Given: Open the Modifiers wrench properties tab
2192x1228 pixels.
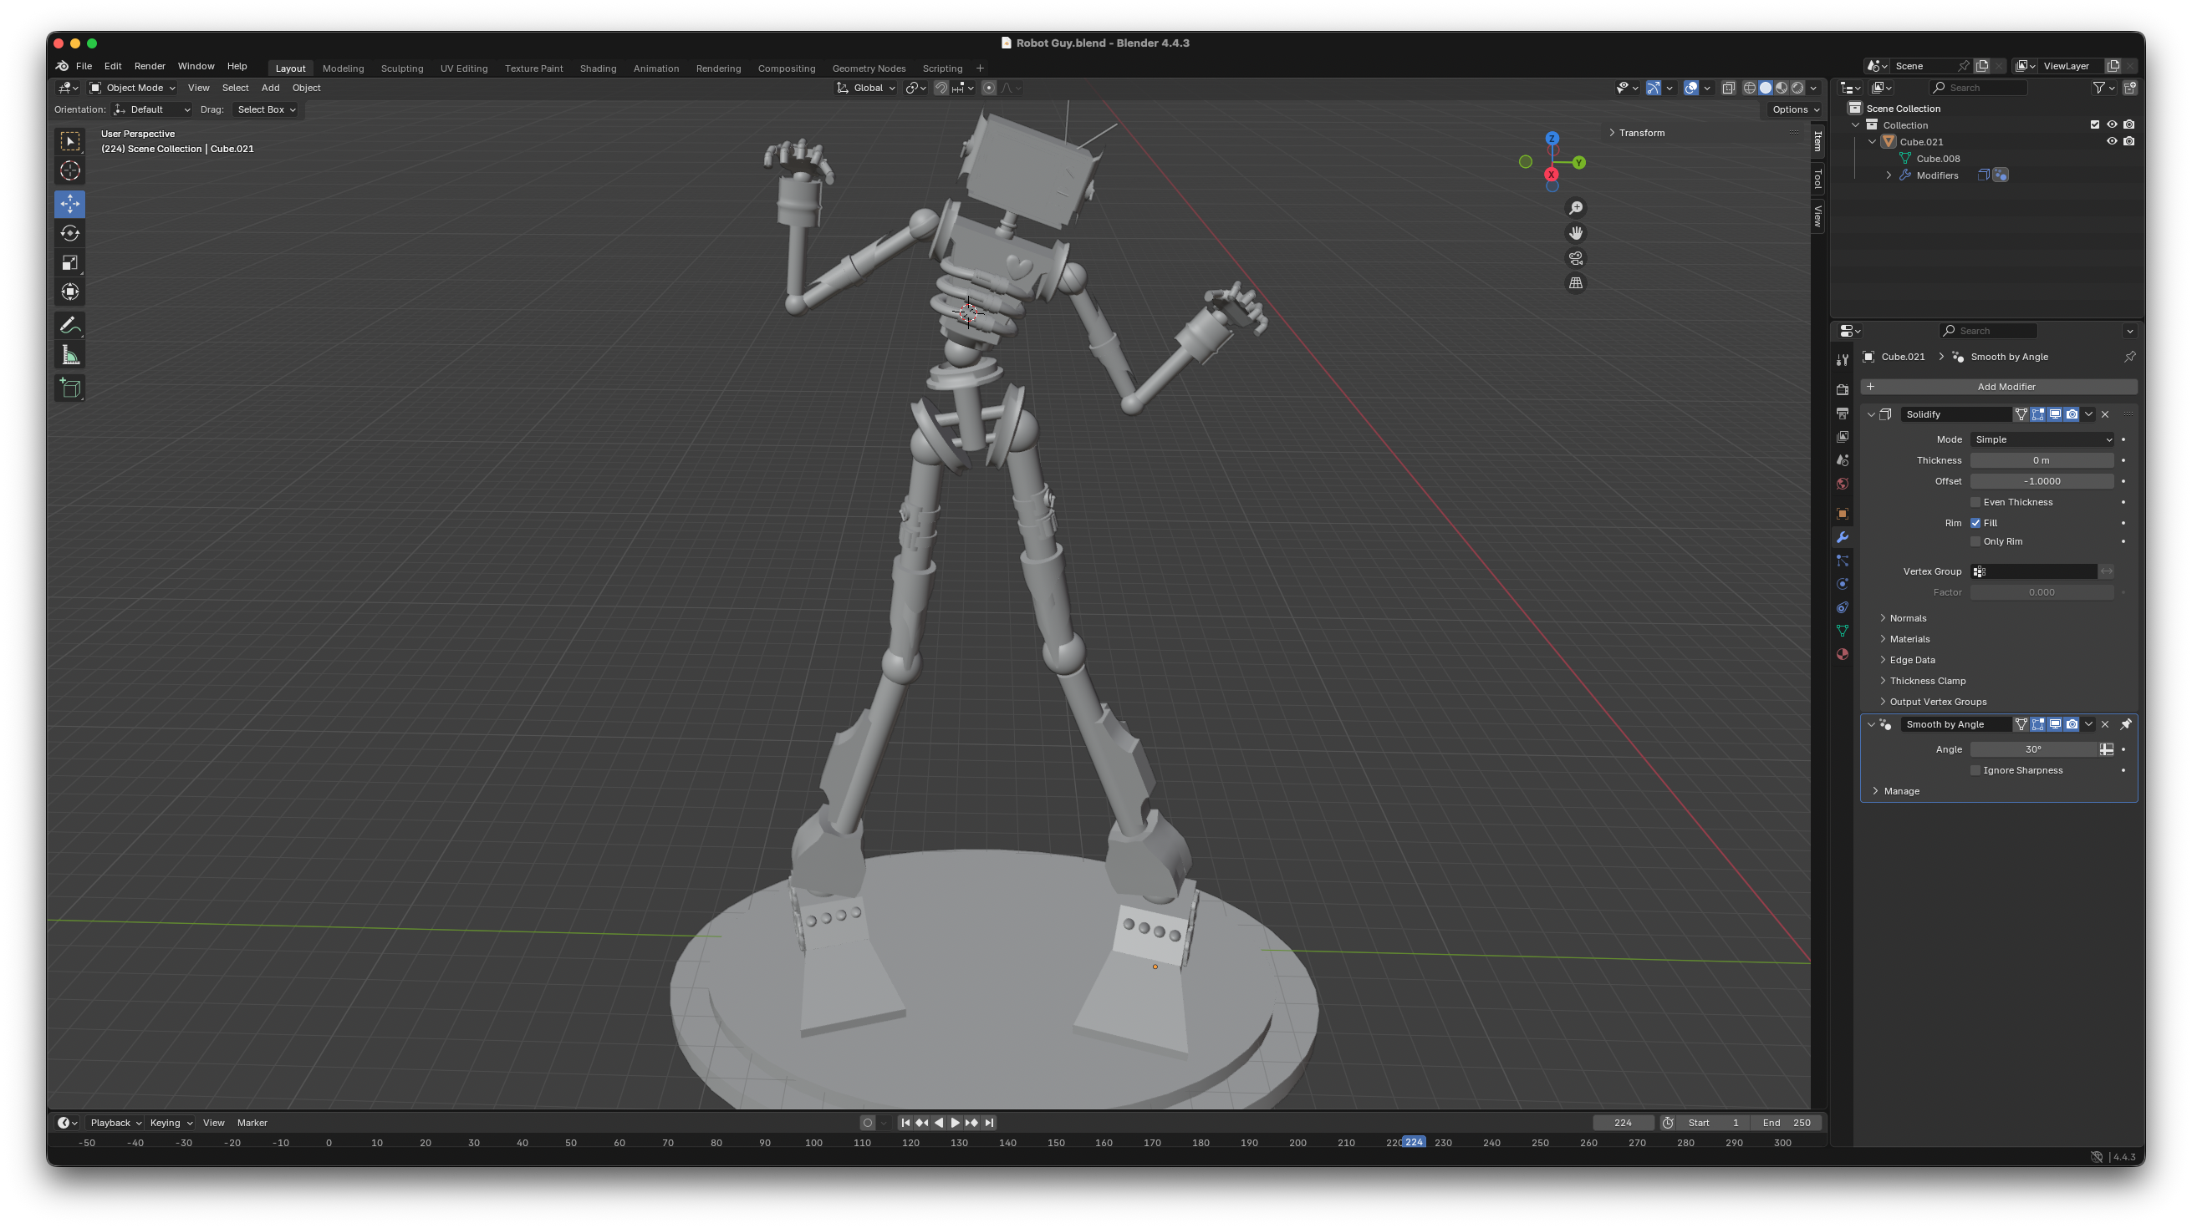Looking at the screenshot, I should click(x=1843, y=537).
